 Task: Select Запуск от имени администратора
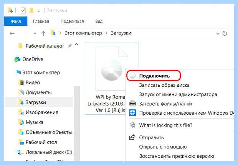[178, 94]
